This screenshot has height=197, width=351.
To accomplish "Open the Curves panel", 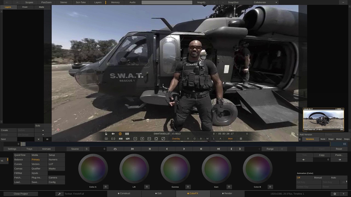I will click(22, 164).
